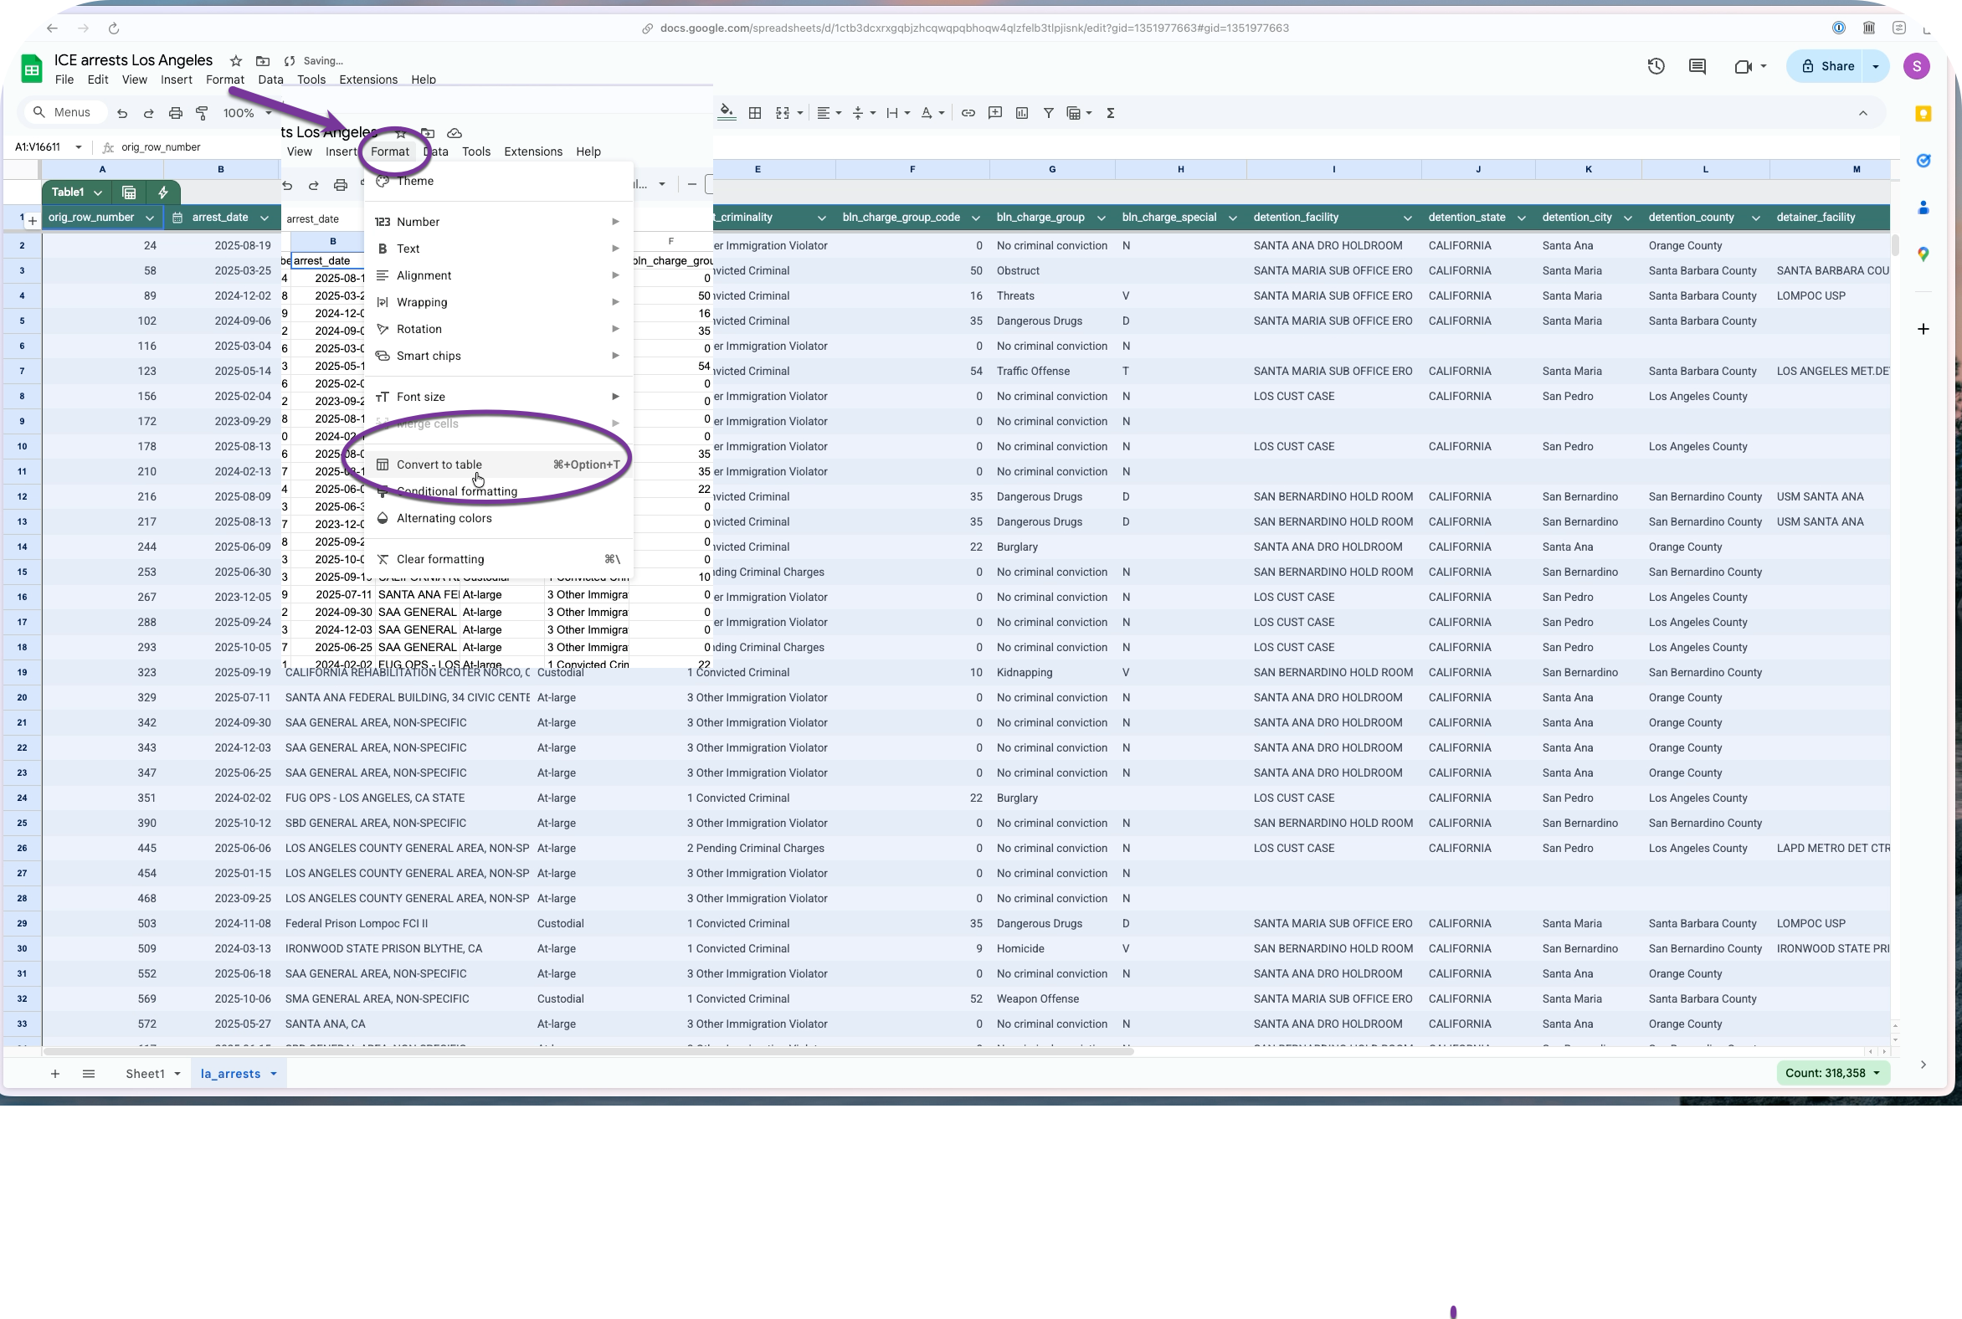Image resolution: width=1962 pixels, height=1319 pixels.
Task: Open the borders tool in toolbar
Action: click(x=755, y=113)
